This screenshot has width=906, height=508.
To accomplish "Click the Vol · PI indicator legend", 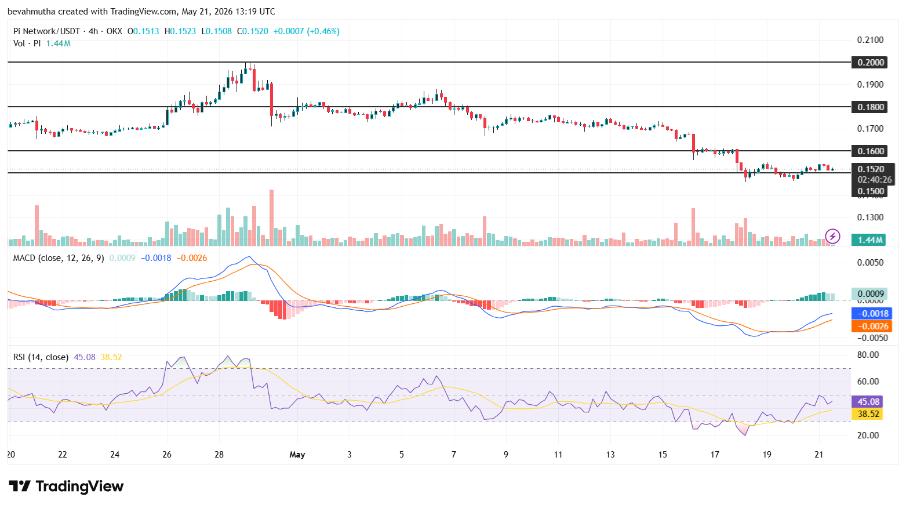I will [x=27, y=43].
